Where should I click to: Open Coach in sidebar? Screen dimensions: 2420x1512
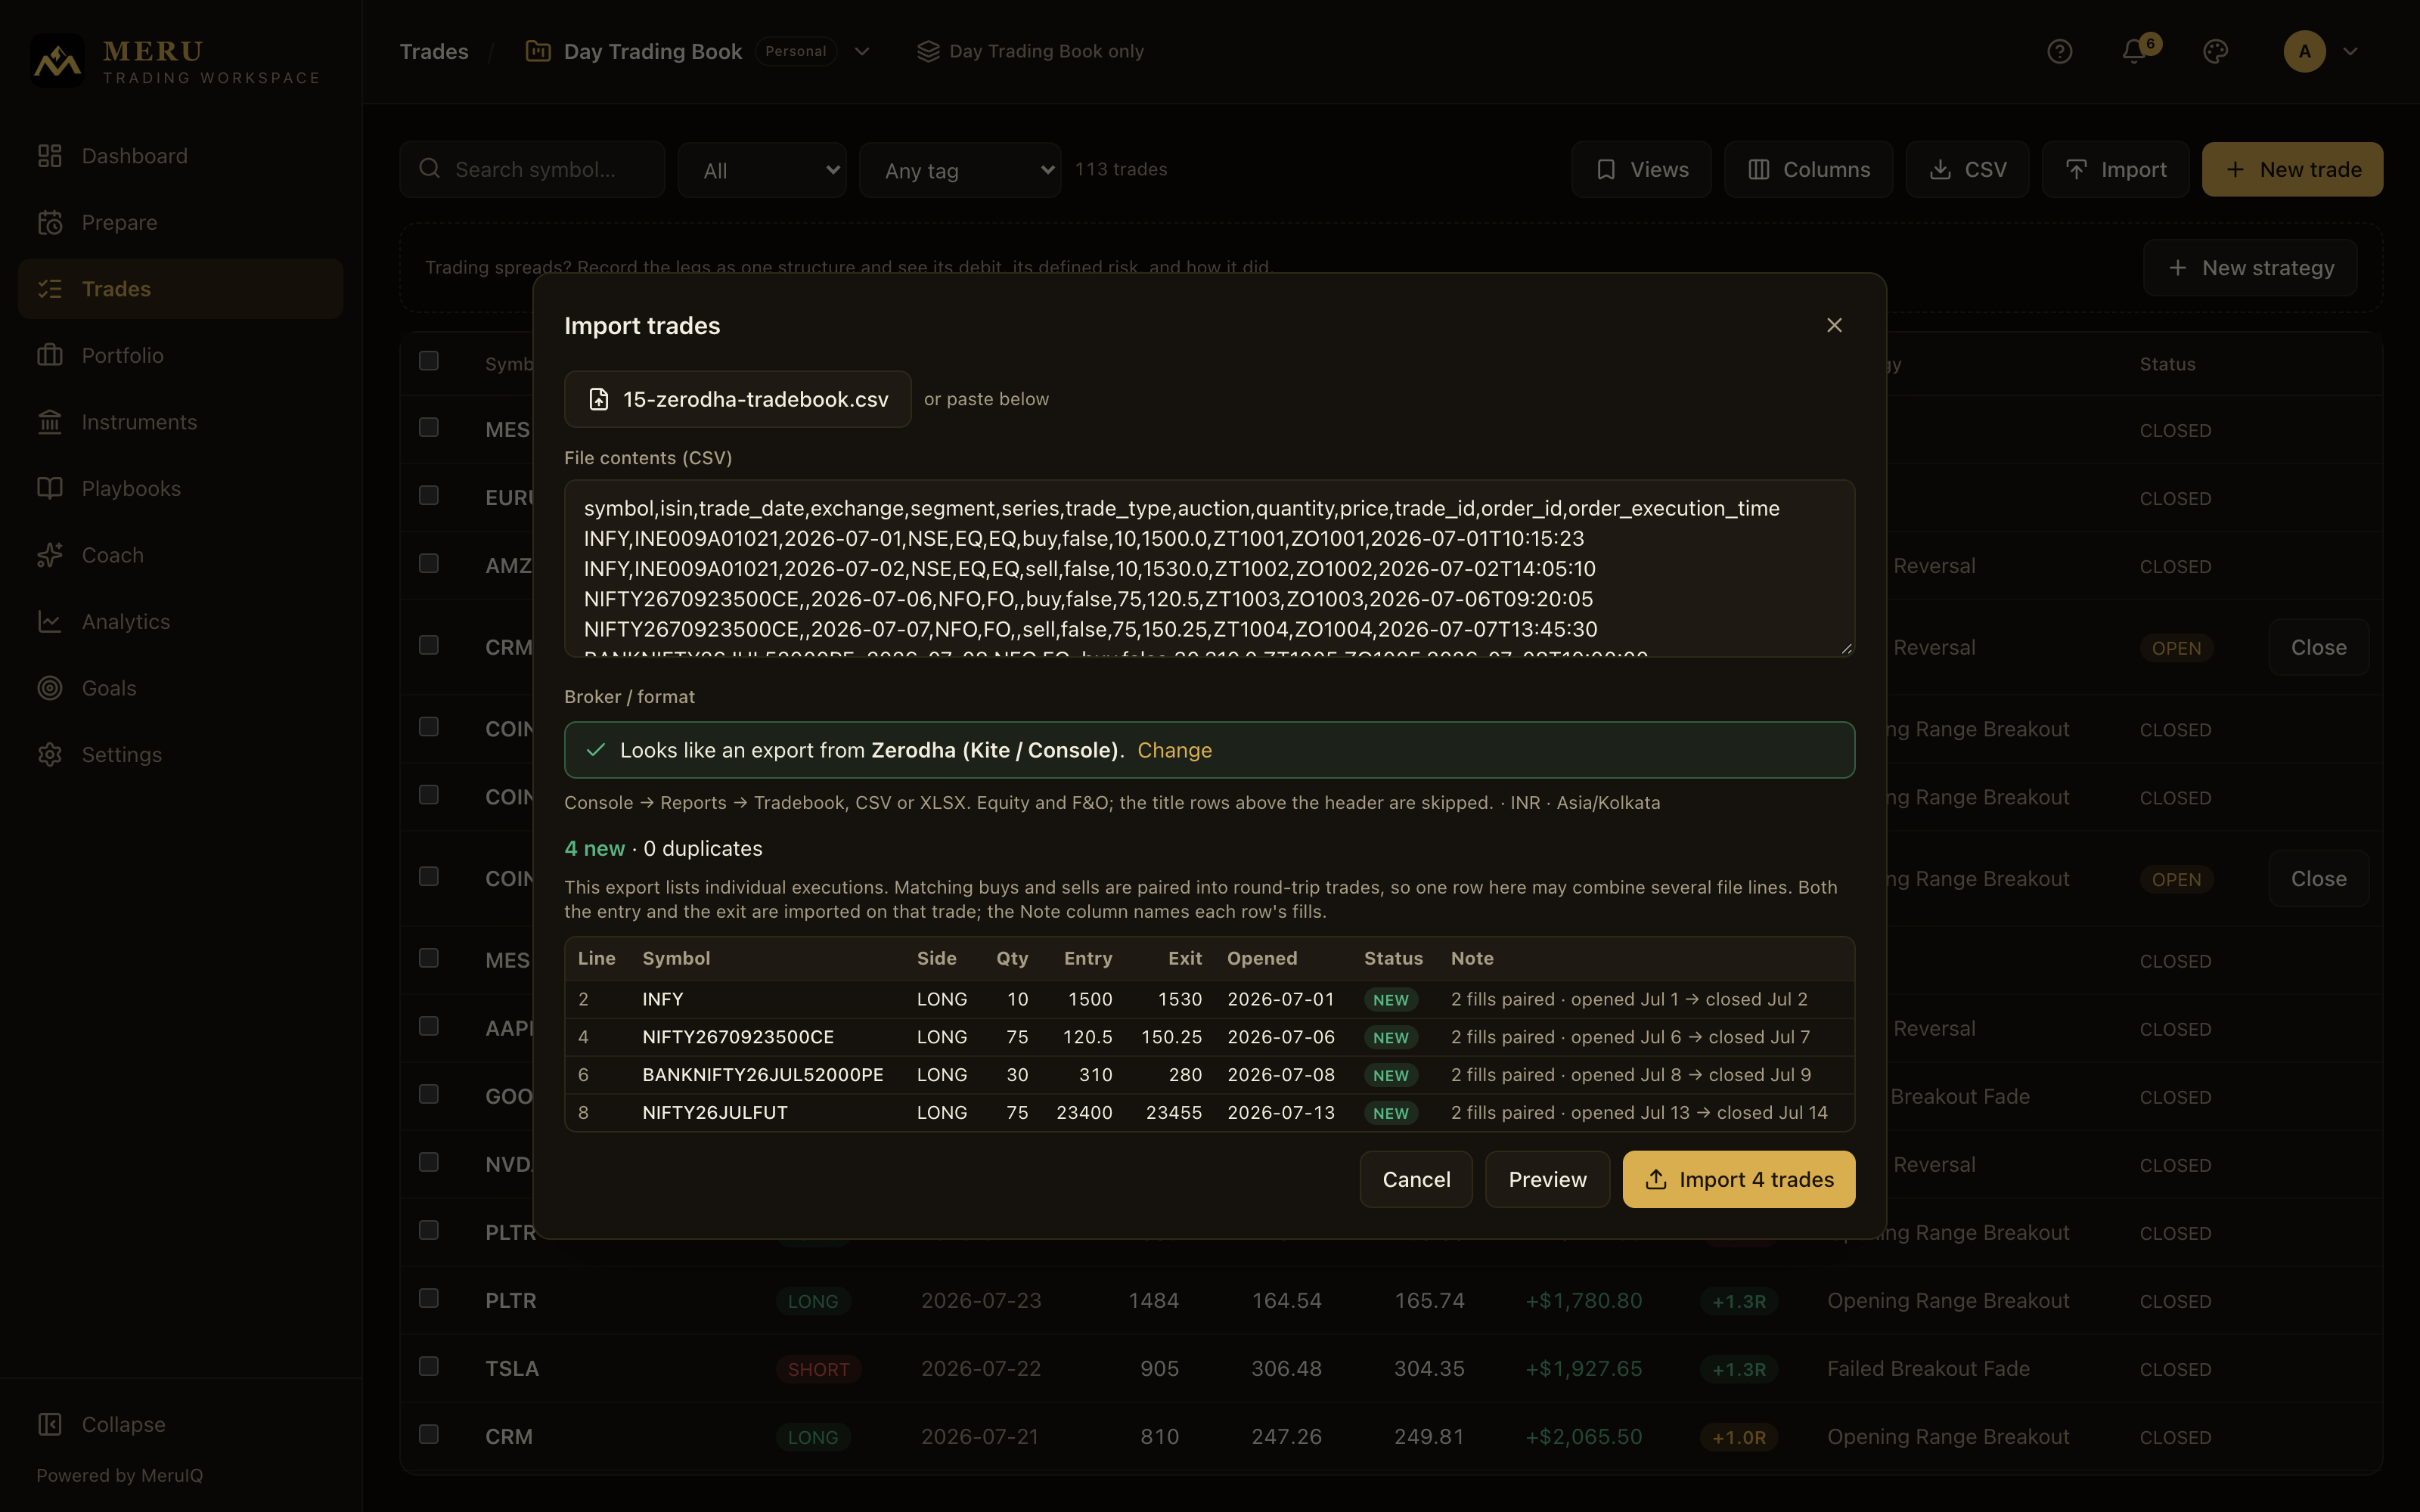coord(180,555)
